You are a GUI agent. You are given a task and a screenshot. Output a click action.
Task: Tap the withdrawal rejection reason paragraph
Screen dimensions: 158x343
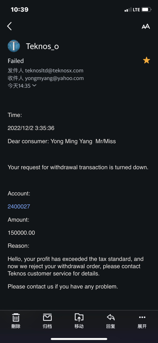coord(75,266)
